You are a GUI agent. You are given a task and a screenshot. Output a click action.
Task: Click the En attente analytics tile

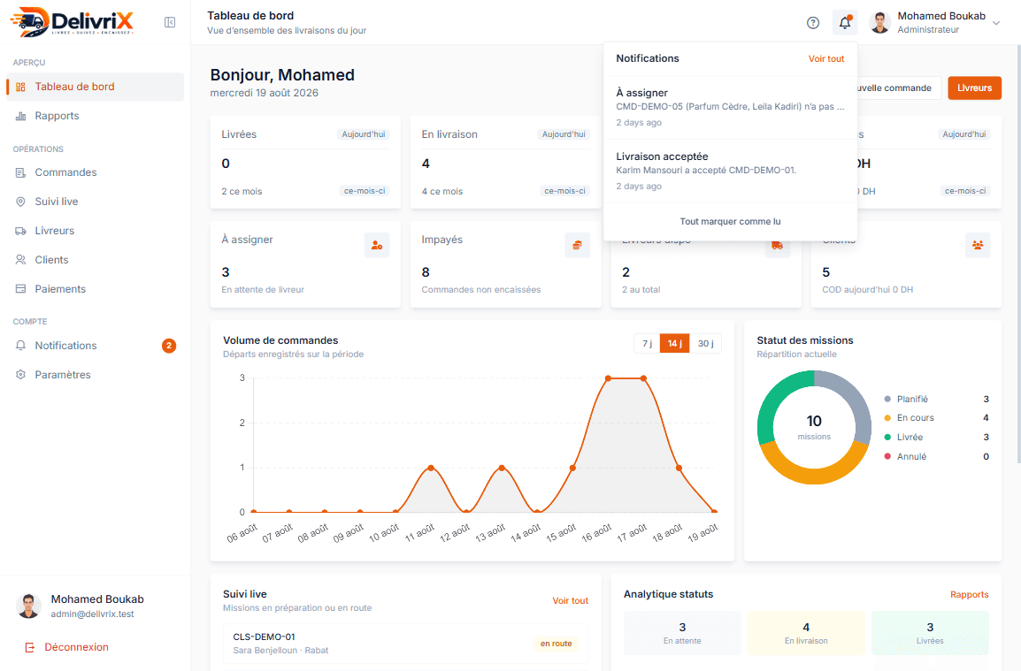[x=682, y=633]
